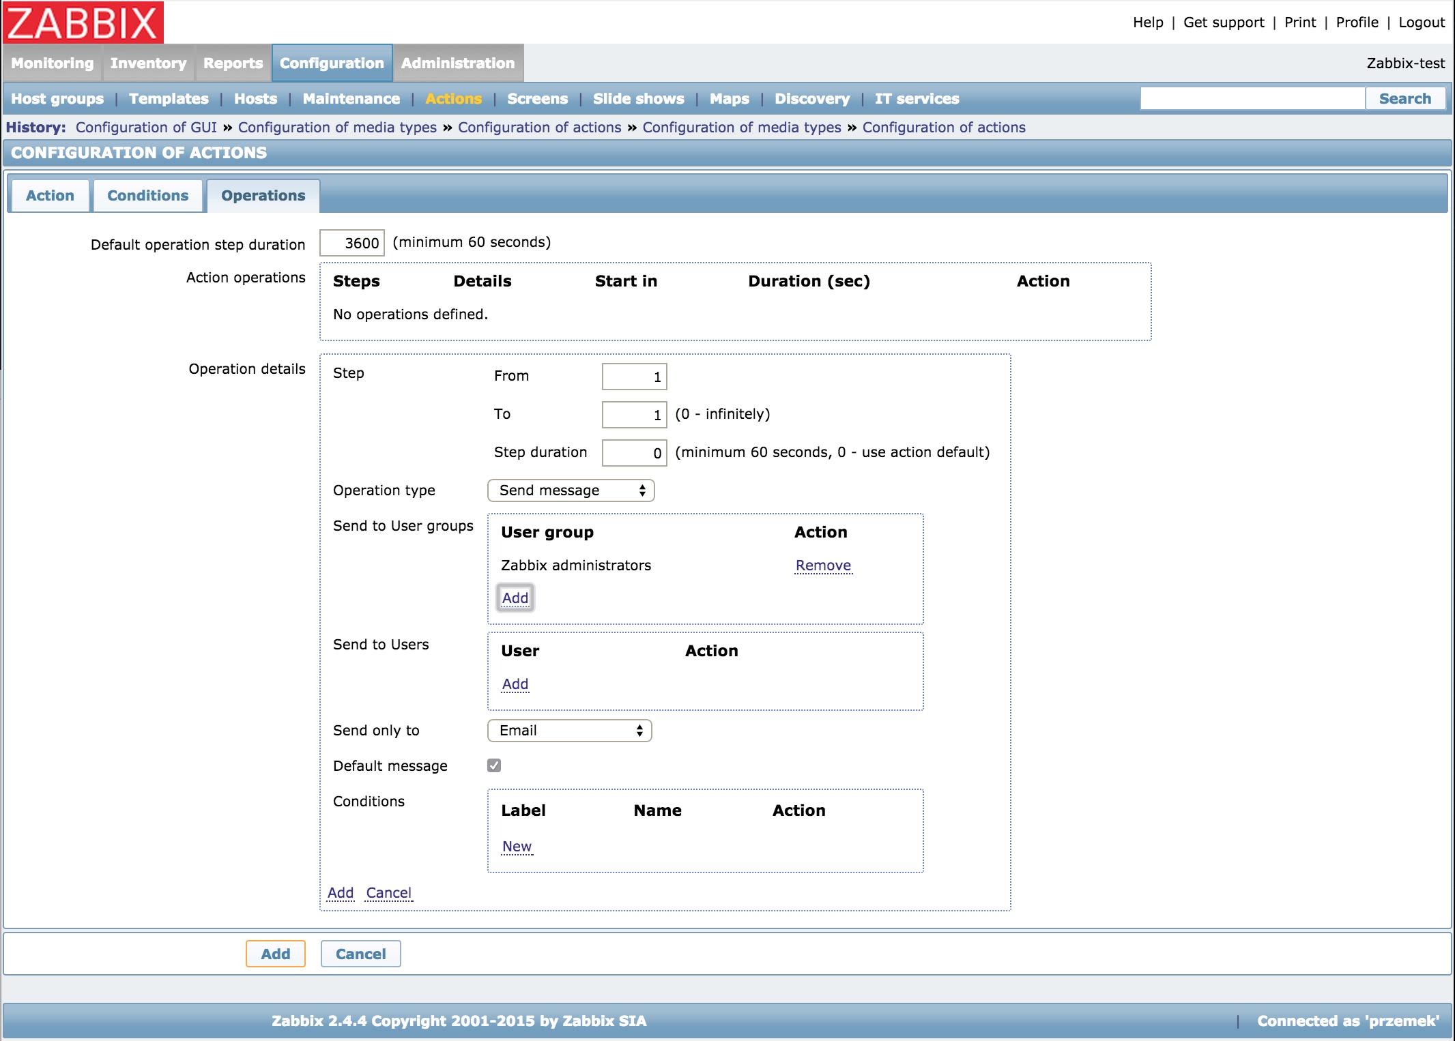Create a New operation condition
This screenshot has width=1455, height=1041.
coord(517,847)
